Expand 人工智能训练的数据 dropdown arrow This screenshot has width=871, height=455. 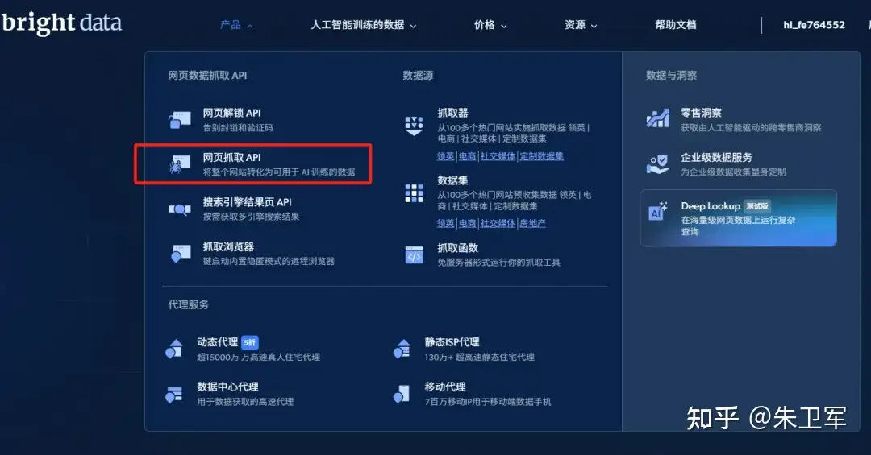pyautogui.click(x=413, y=26)
